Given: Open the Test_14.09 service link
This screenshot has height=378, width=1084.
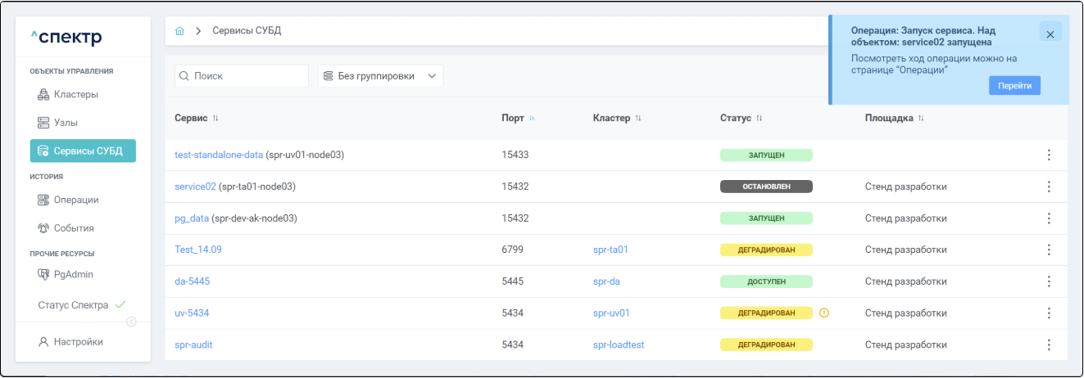Looking at the screenshot, I should coord(197,250).
